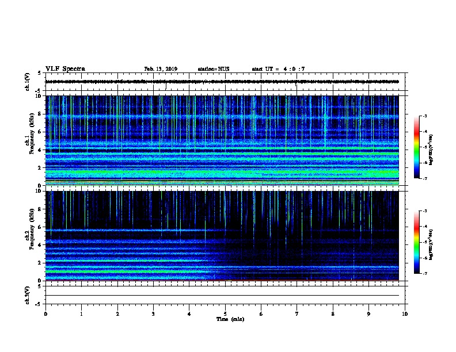Click the "-7" label on ch.2 colorbar
Screen dimensions: 456x352
425,274
